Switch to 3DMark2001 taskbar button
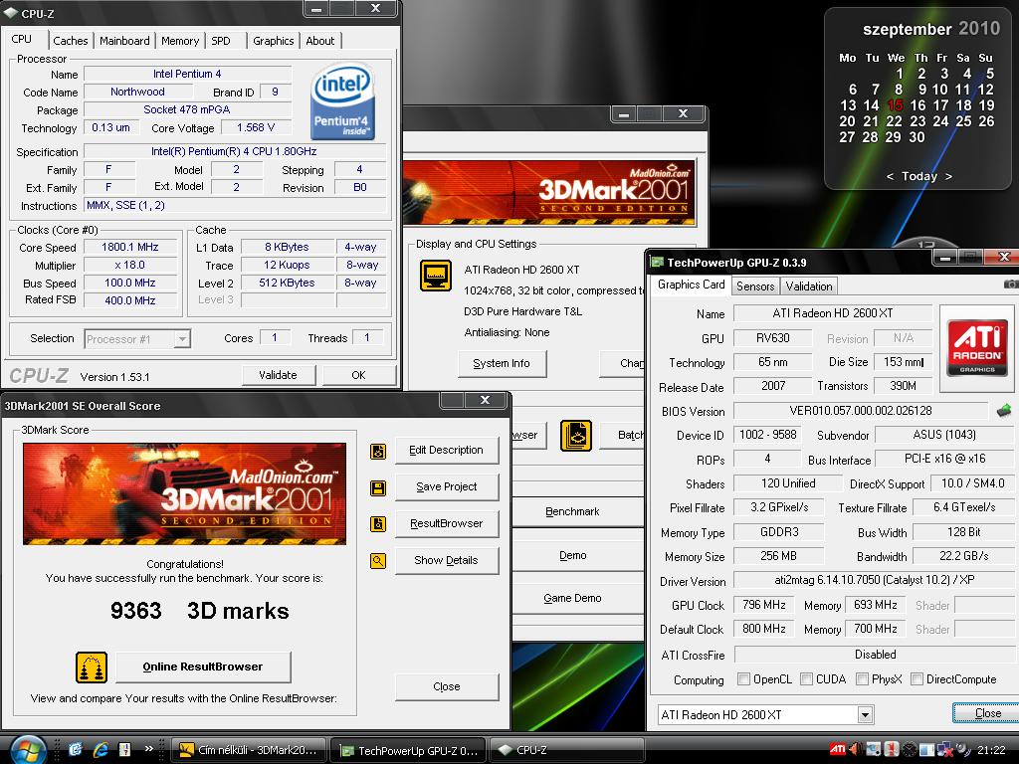This screenshot has height=764, width=1019. click(250, 750)
